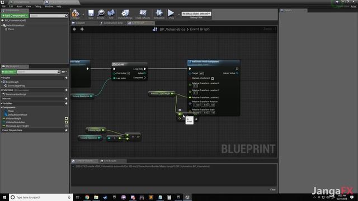Screen dimensions: 358x201
Task: Select PreviousLayerHeight variable
Action: click(x=17, y=126)
